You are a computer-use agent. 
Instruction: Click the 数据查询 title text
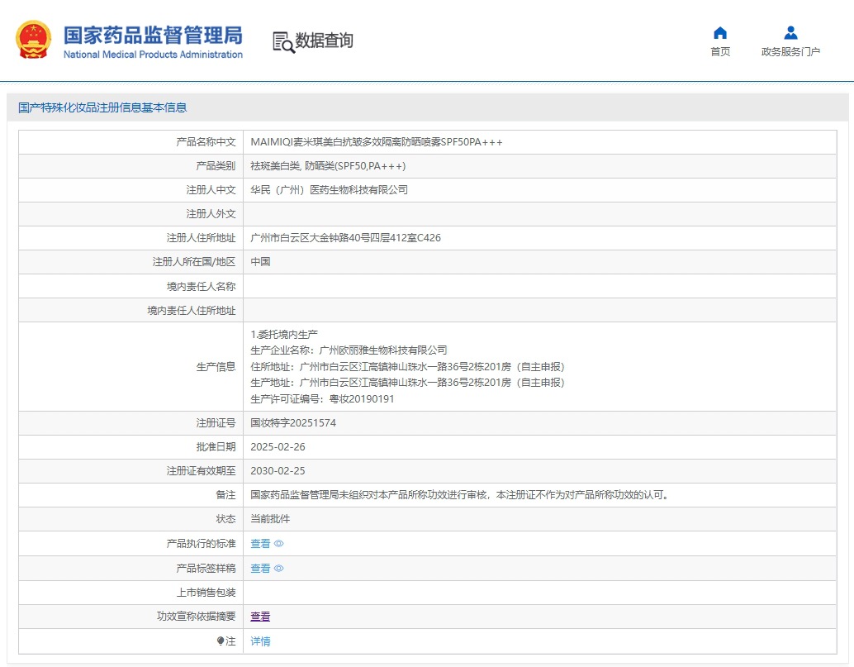(x=325, y=40)
